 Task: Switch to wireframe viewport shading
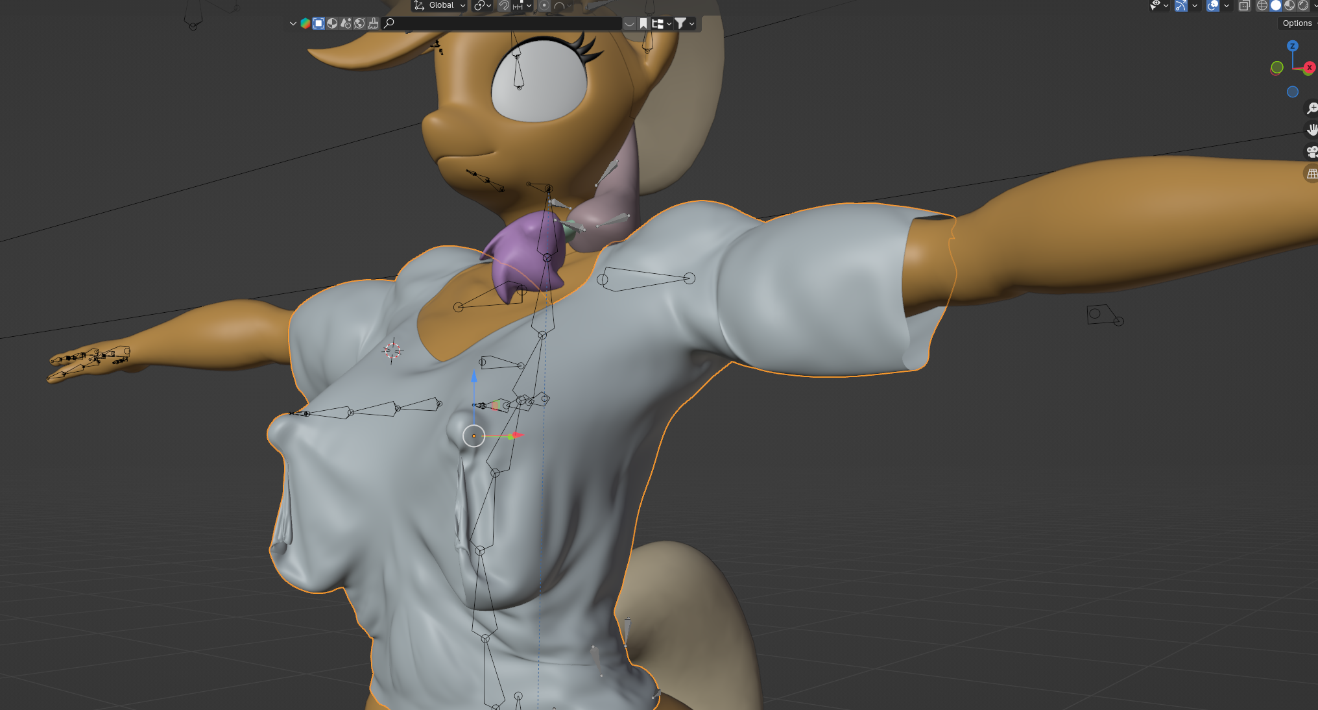1262,6
